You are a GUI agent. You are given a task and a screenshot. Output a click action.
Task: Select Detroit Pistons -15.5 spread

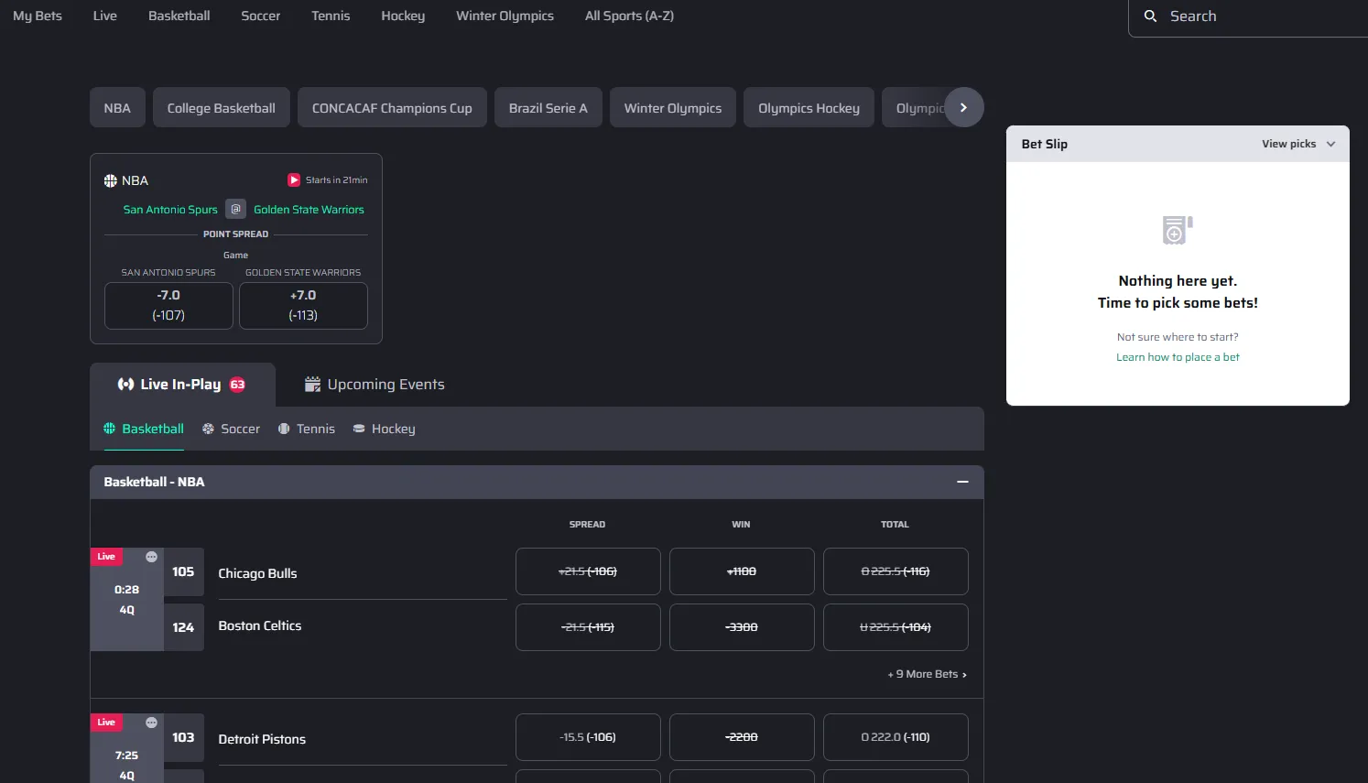(588, 737)
